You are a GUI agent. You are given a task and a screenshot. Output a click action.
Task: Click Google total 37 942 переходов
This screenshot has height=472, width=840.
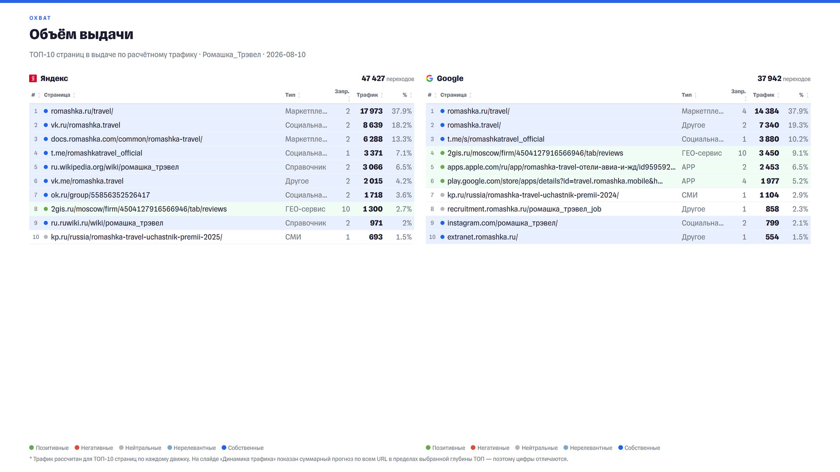(x=784, y=79)
